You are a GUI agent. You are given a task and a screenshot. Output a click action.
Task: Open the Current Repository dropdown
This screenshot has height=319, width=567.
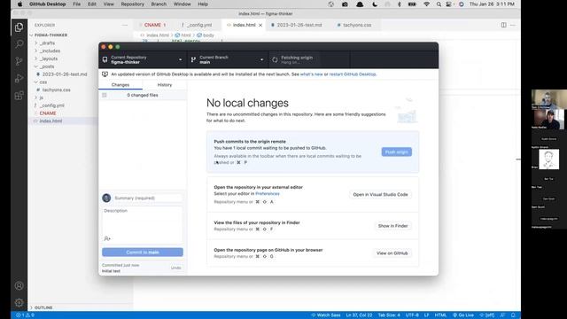pos(143,59)
